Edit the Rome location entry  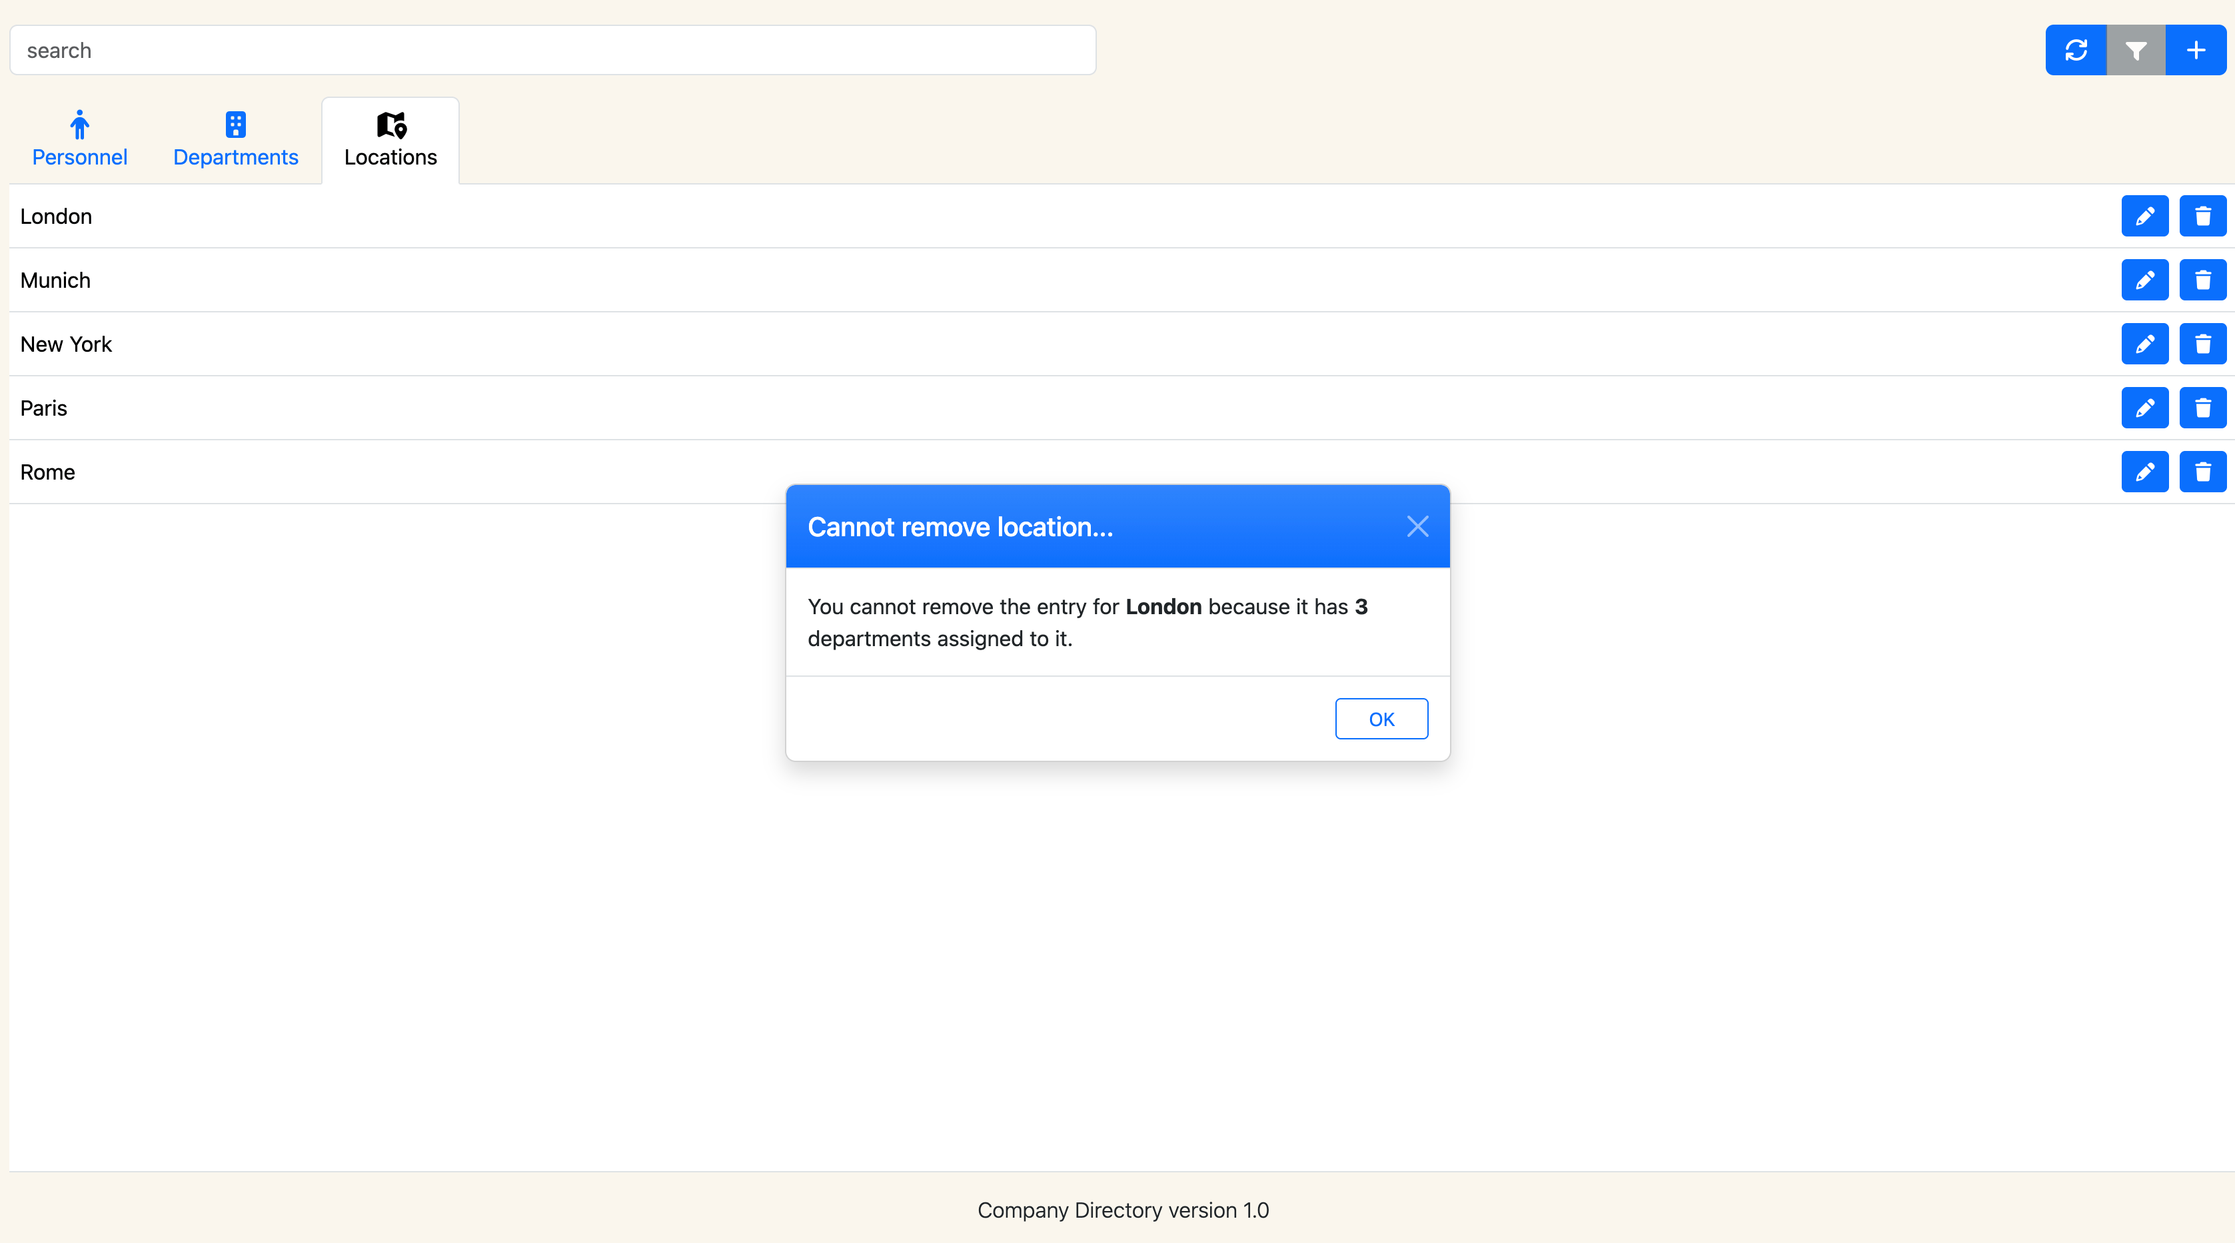(2144, 472)
